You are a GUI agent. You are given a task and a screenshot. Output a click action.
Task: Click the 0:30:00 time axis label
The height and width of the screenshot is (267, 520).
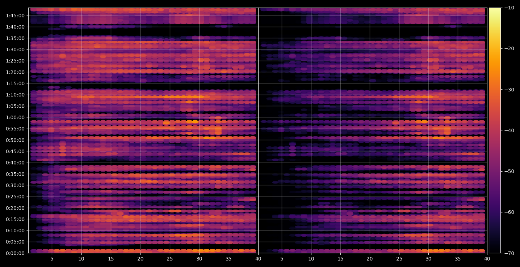[15, 185]
